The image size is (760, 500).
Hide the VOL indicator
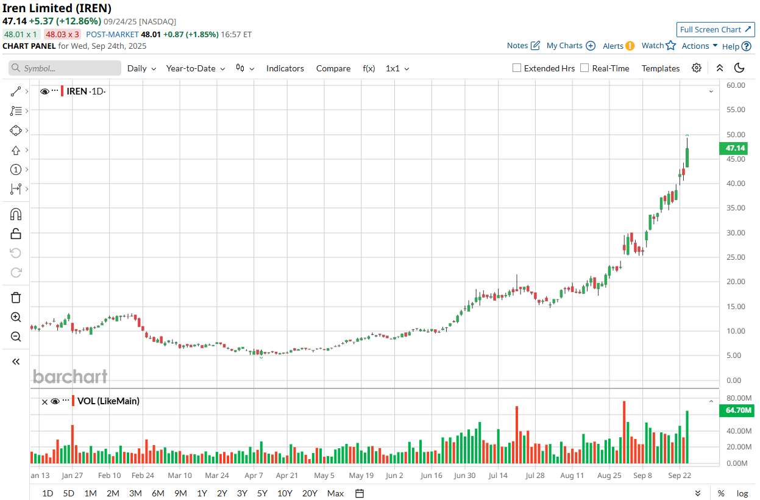55,401
